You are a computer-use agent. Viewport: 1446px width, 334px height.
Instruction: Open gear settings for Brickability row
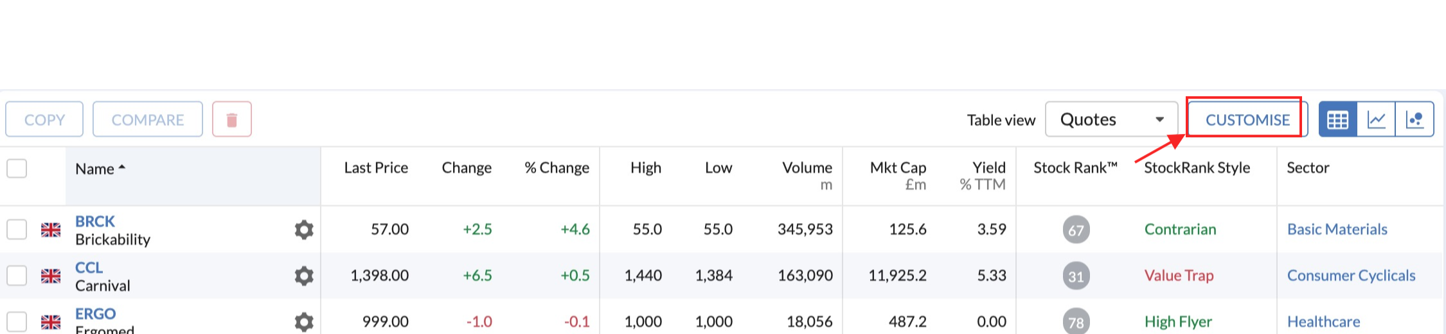click(x=304, y=230)
